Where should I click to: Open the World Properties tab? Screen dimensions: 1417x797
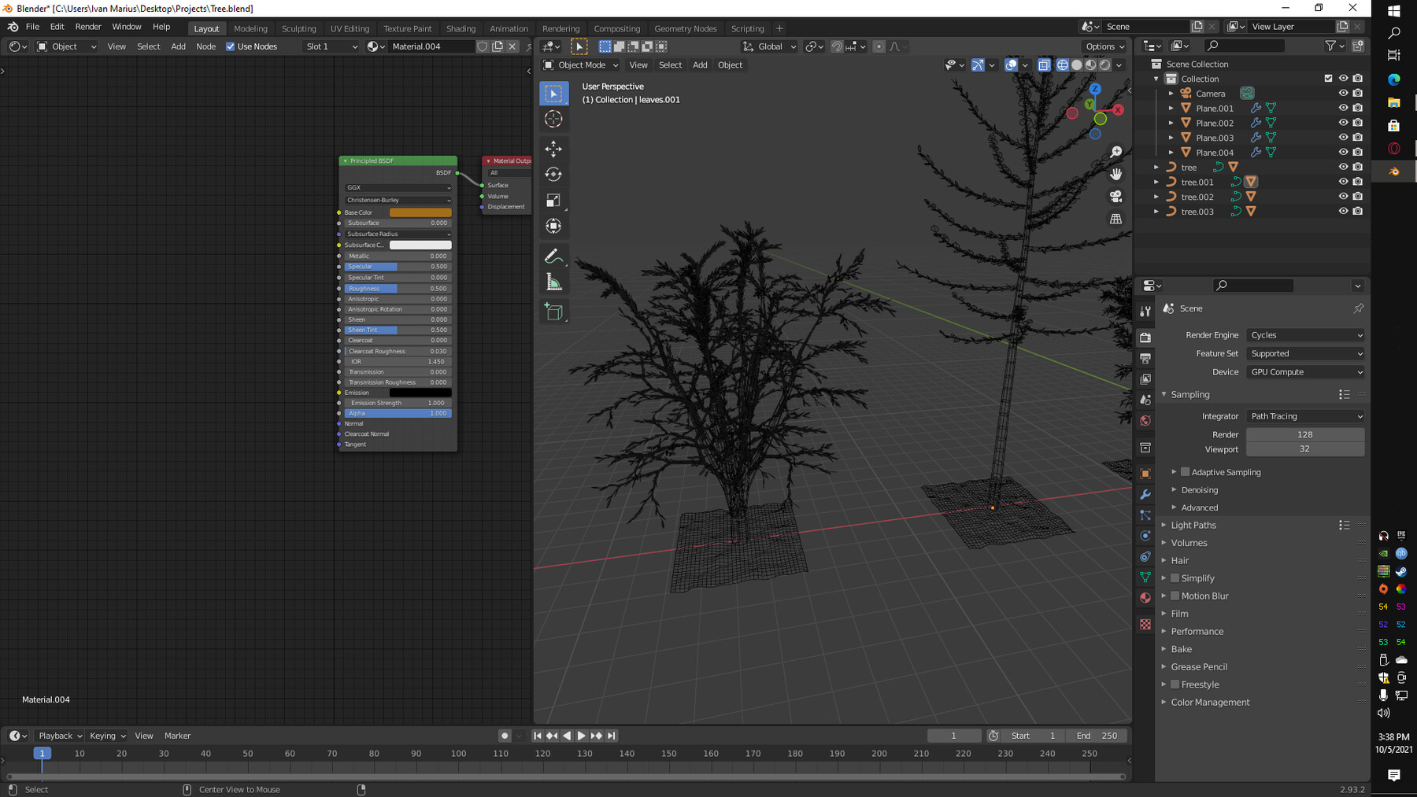(1145, 421)
